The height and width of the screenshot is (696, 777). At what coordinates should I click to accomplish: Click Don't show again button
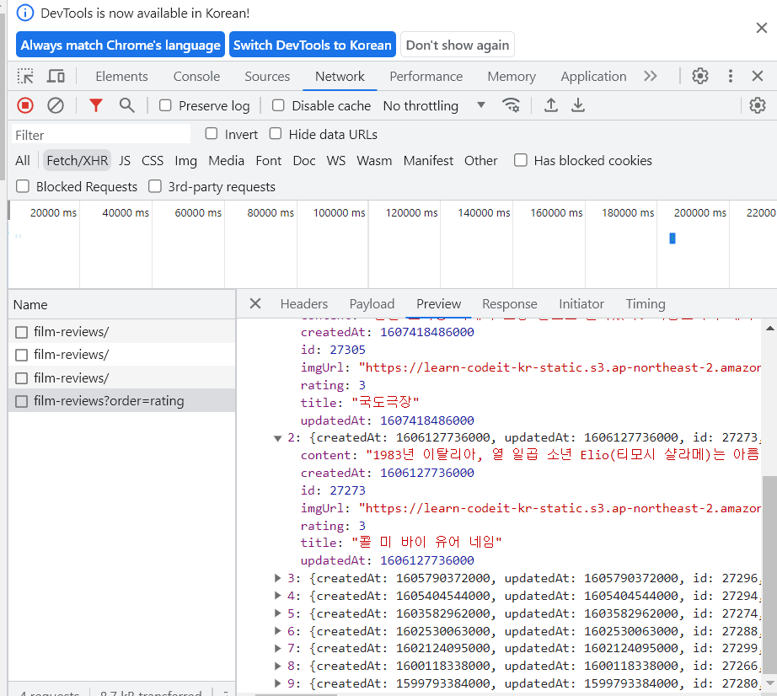click(458, 45)
